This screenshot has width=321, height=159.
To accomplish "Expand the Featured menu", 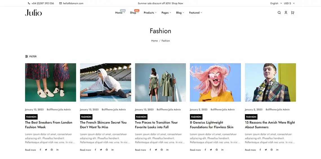I will point(195,13).
